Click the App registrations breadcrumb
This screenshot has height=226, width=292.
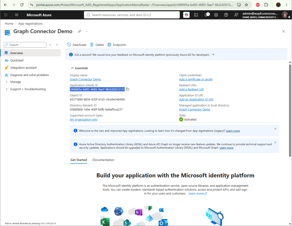point(30,23)
